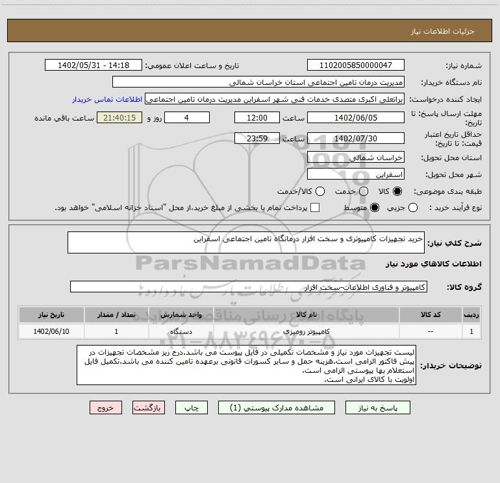Screen dimensions: 500x483
Task: Select the کالا radio button
Action: pos(397,191)
